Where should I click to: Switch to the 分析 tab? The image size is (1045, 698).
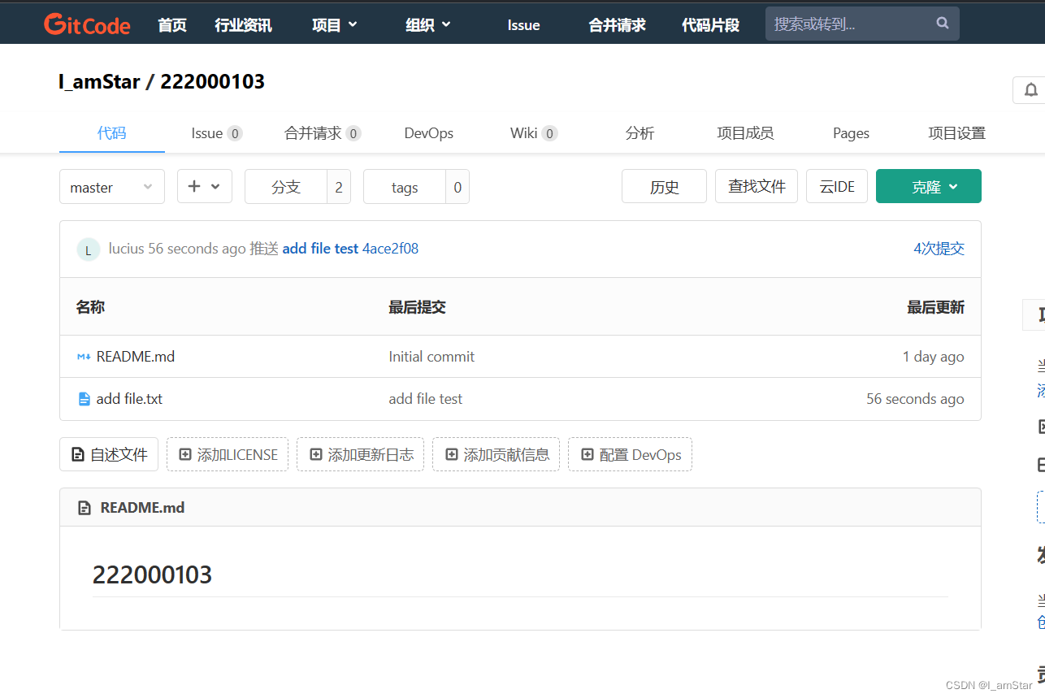click(x=640, y=133)
